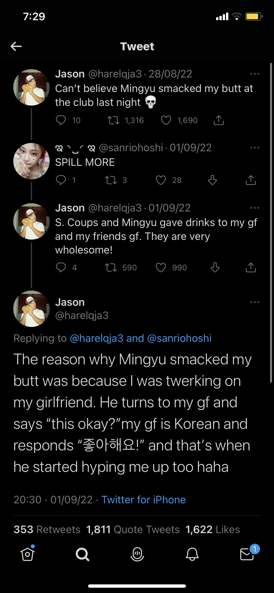
Task: Open the "Twitter for iPhone" link
Action: [144, 500]
